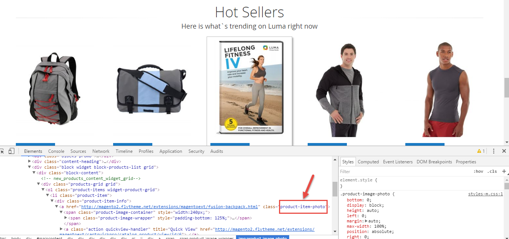Click the element.style rule block
Viewport: 509px width, 239px height.
click(x=421, y=183)
